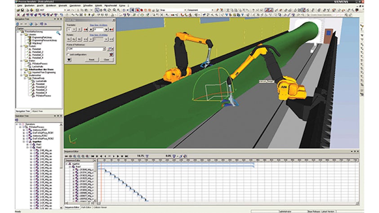Click the Open folder toolbar icon
Image resolution: width=379 pixels, height=213 pixels.
[18, 10]
